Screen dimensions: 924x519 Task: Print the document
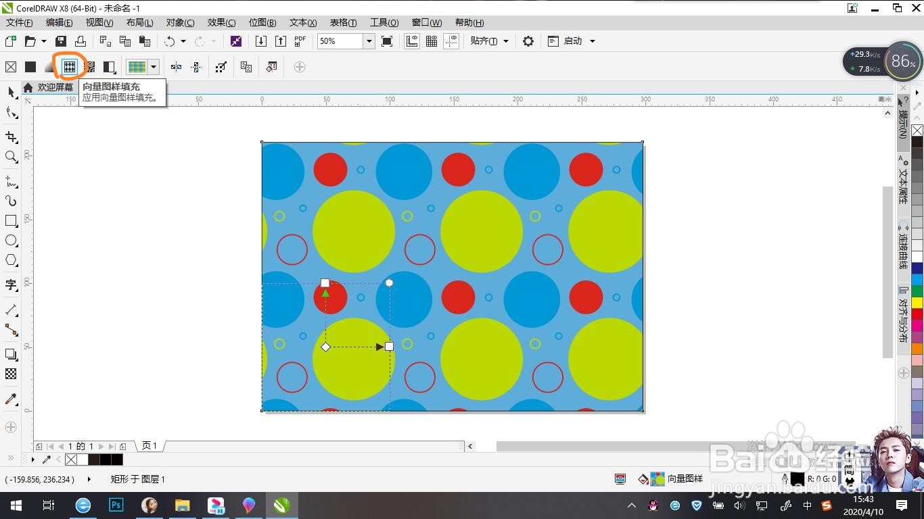(x=80, y=41)
